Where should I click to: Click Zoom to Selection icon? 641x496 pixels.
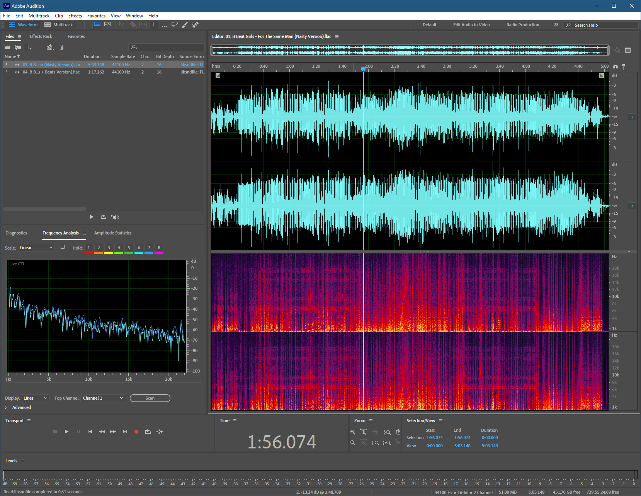[x=387, y=443]
